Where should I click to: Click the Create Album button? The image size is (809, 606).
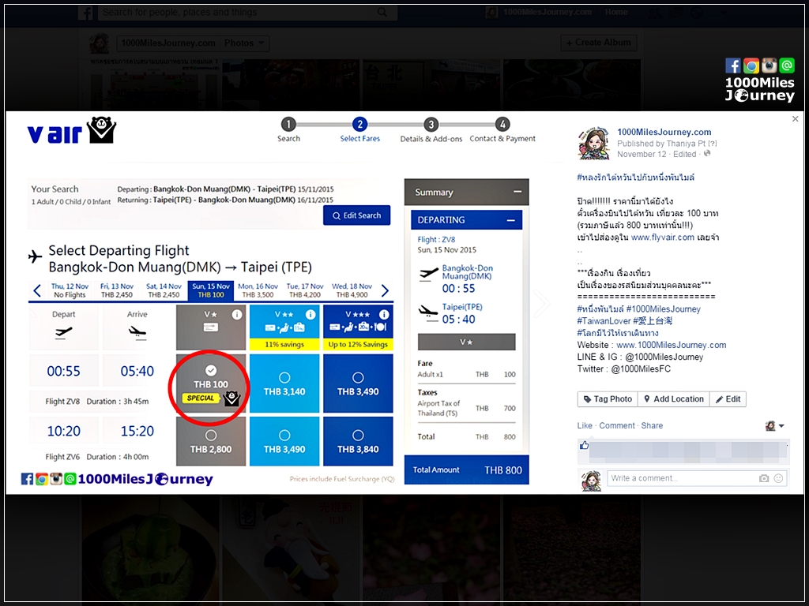click(599, 43)
